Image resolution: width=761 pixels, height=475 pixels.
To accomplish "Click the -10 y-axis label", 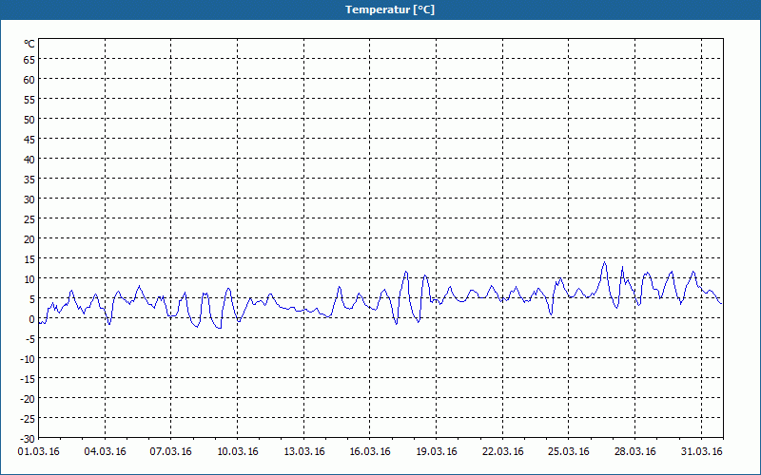I will 28,359.
